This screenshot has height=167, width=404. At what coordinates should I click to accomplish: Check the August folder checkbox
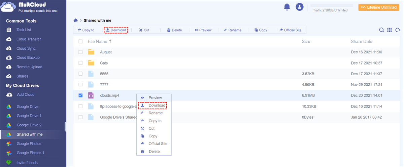point(80,52)
